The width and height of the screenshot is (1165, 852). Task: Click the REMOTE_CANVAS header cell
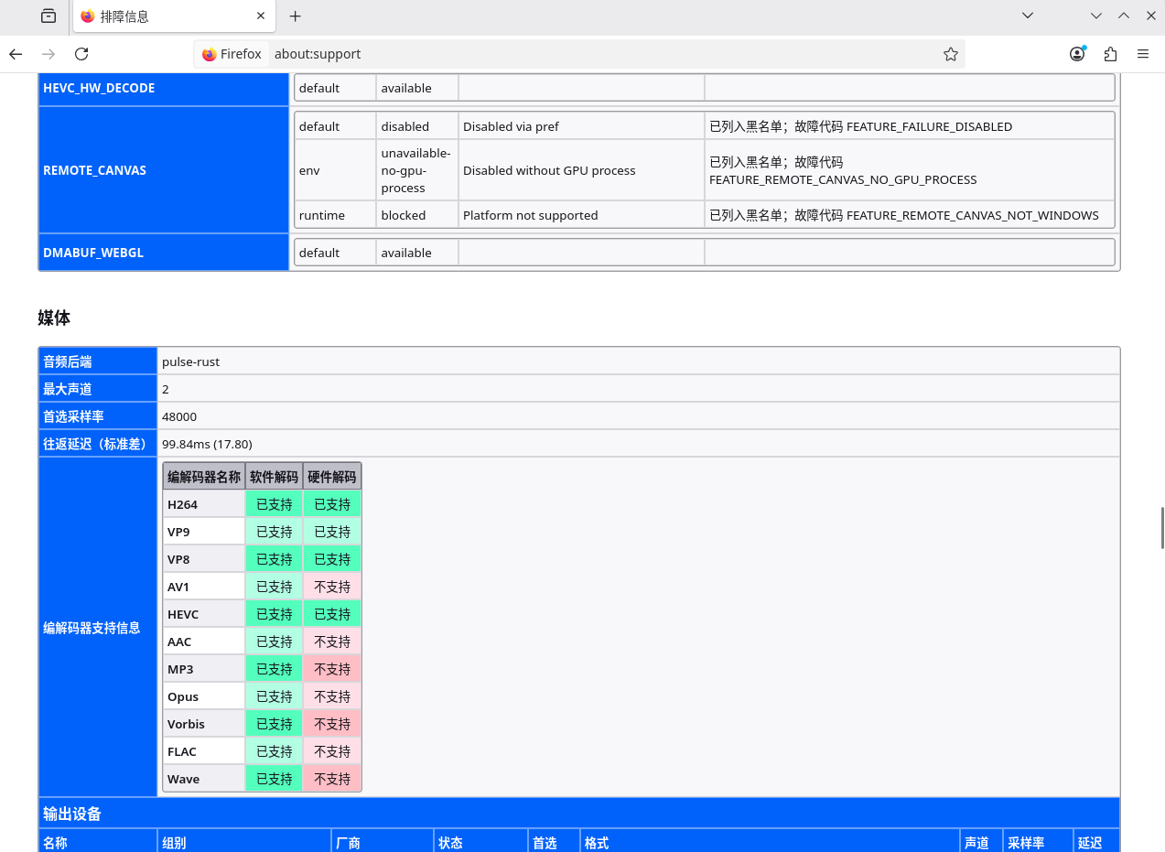[x=93, y=169]
